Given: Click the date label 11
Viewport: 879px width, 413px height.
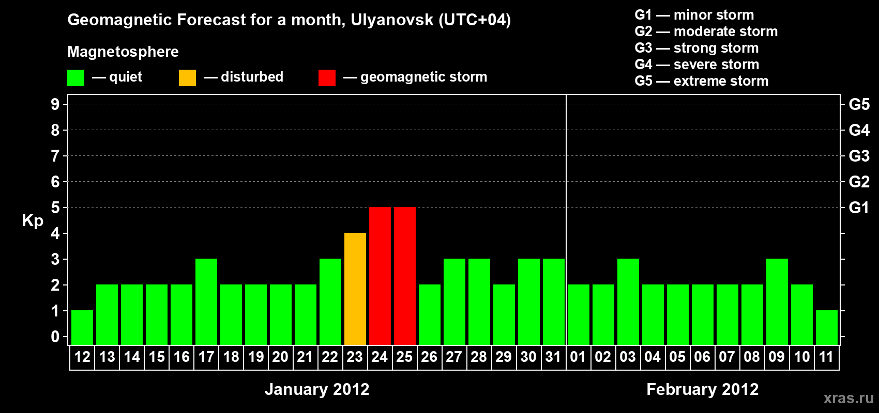Looking at the screenshot, I should 826,357.
